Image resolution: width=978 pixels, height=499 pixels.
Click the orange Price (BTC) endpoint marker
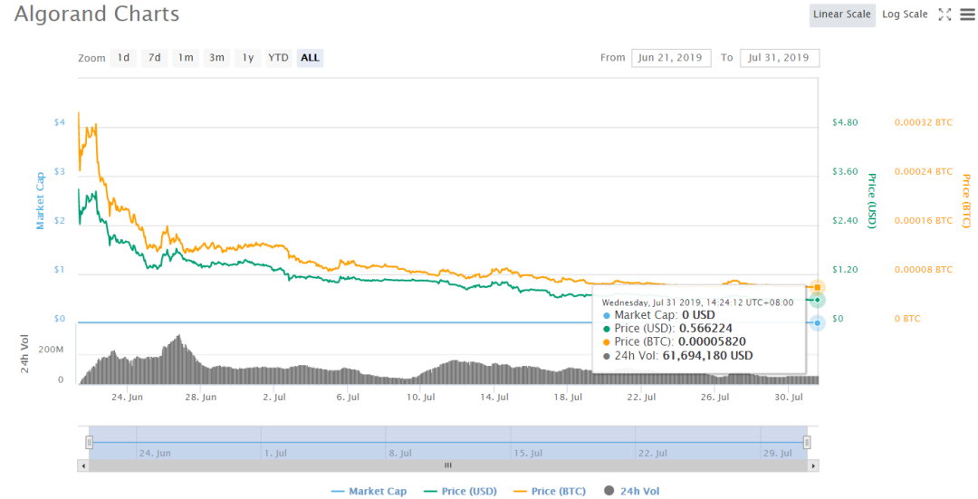pyautogui.click(x=817, y=288)
